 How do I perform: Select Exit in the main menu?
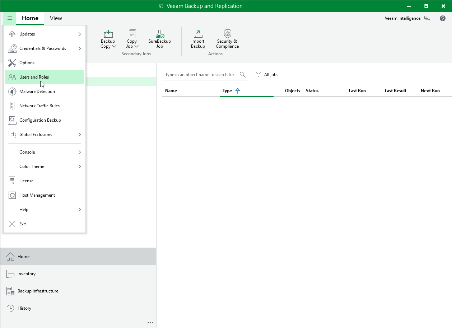click(x=45, y=224)
